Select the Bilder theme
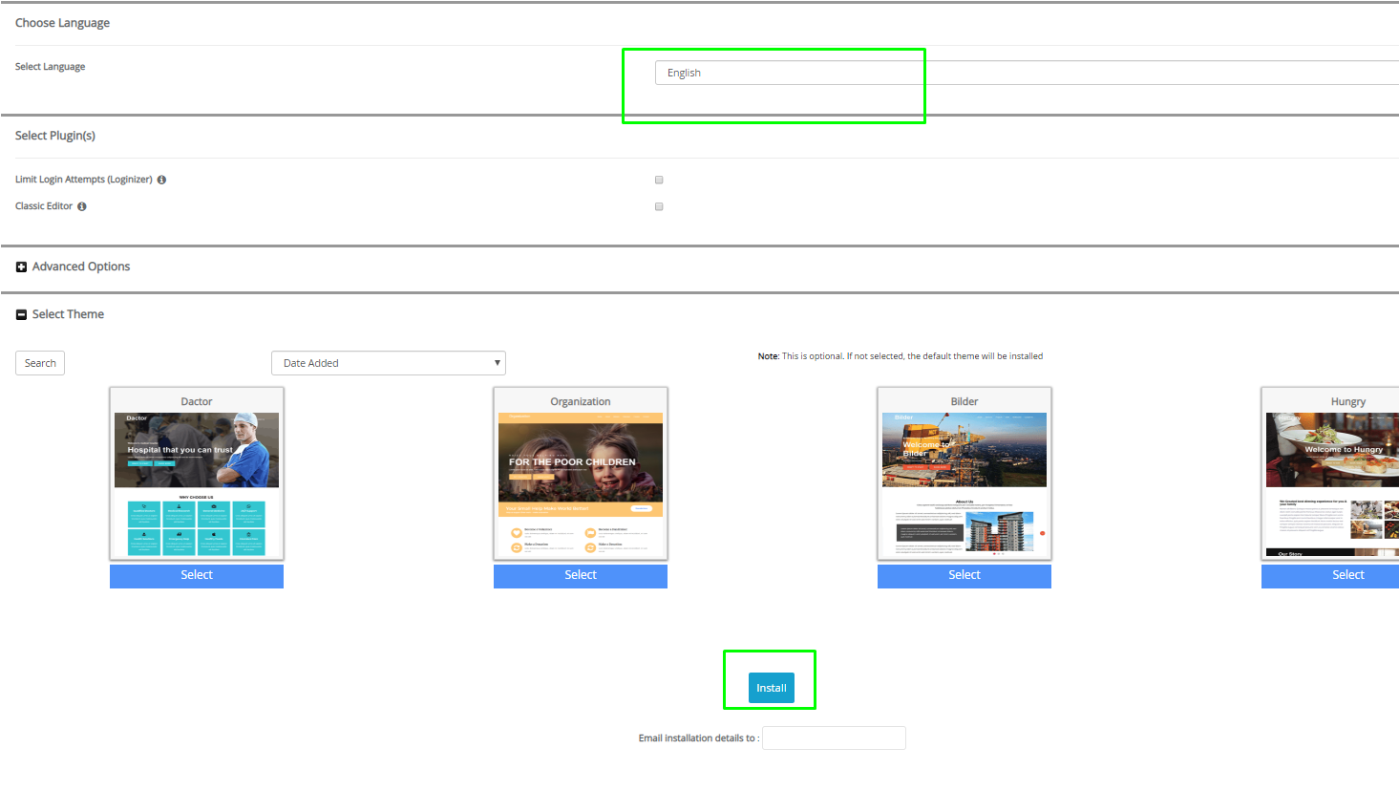 pyautogui.click(x=964, y=575)
